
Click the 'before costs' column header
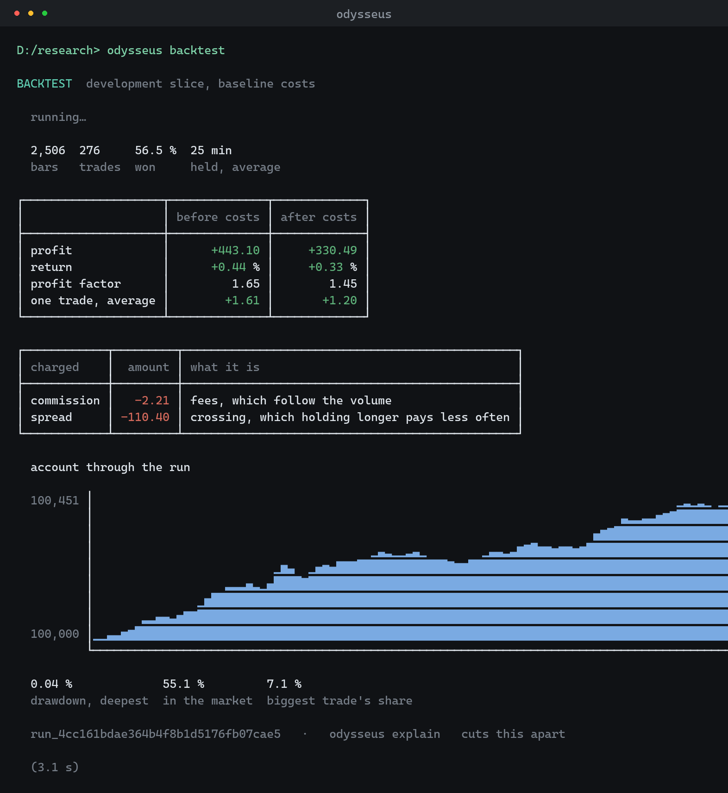pyautogui.click(x=218, y=217)
